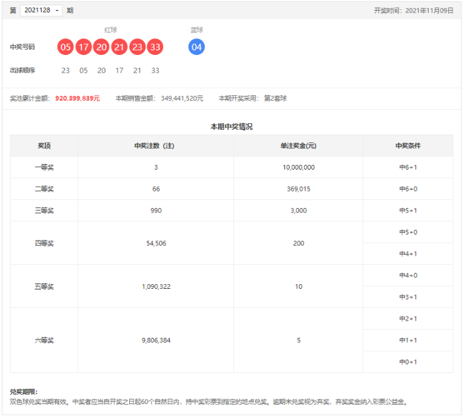Click the blue ball numbered 04
Viewport: 464px width, 418px height.
point(196,47)
